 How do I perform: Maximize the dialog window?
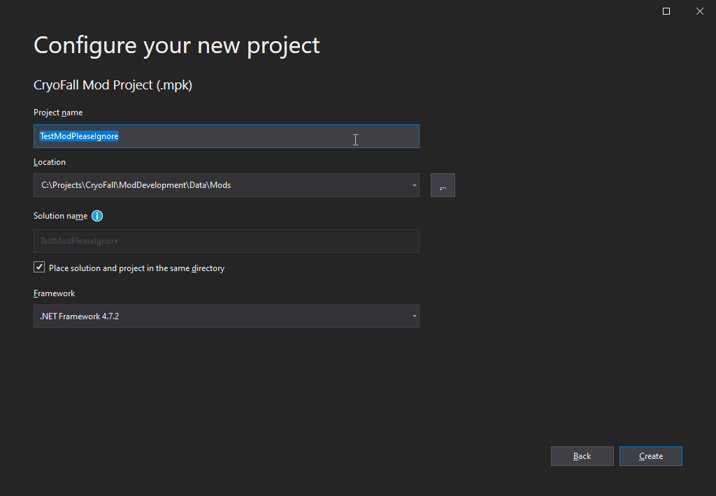pyautogui.click(x=666, y=11)
